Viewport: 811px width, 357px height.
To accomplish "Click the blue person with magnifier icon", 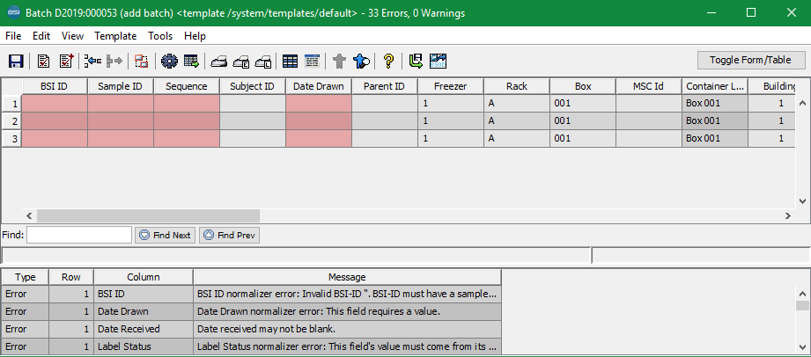I will point(361,61).
